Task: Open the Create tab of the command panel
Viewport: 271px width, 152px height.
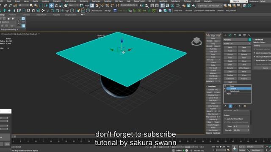Action: (x=225, y=35)
